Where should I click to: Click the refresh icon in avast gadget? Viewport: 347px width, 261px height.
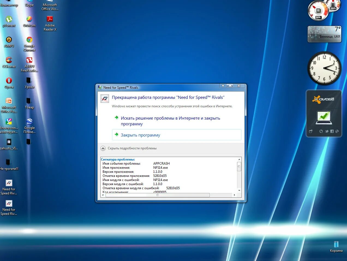click(321, 131)
